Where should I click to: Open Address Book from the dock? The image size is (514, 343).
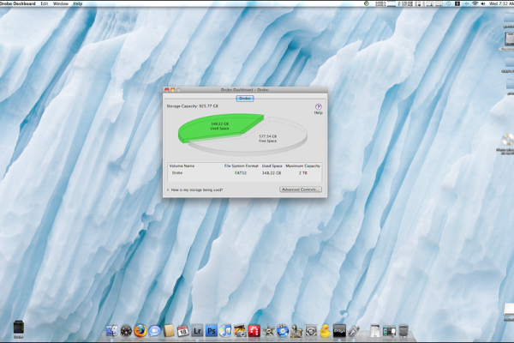pos(169,331)
